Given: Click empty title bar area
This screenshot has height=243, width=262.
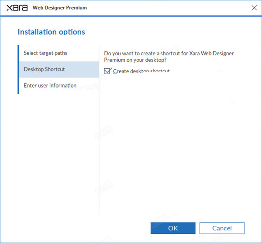Looking at the screenshot, I should click(166, 8).
